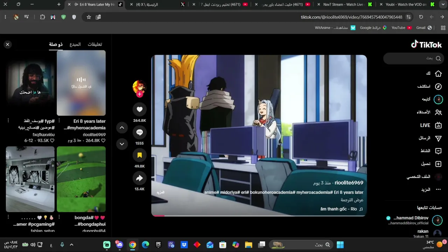Open the ها ها اضحك video thumbnail

click(30, 83)
